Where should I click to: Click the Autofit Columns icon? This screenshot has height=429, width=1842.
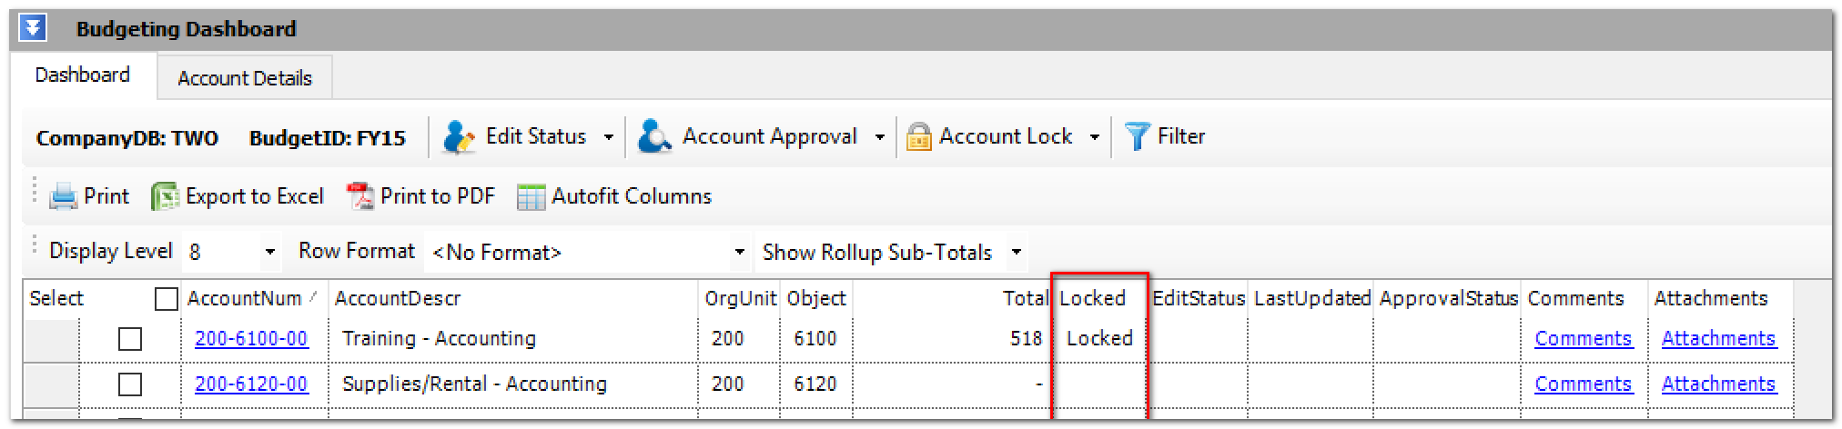(531, 196)
